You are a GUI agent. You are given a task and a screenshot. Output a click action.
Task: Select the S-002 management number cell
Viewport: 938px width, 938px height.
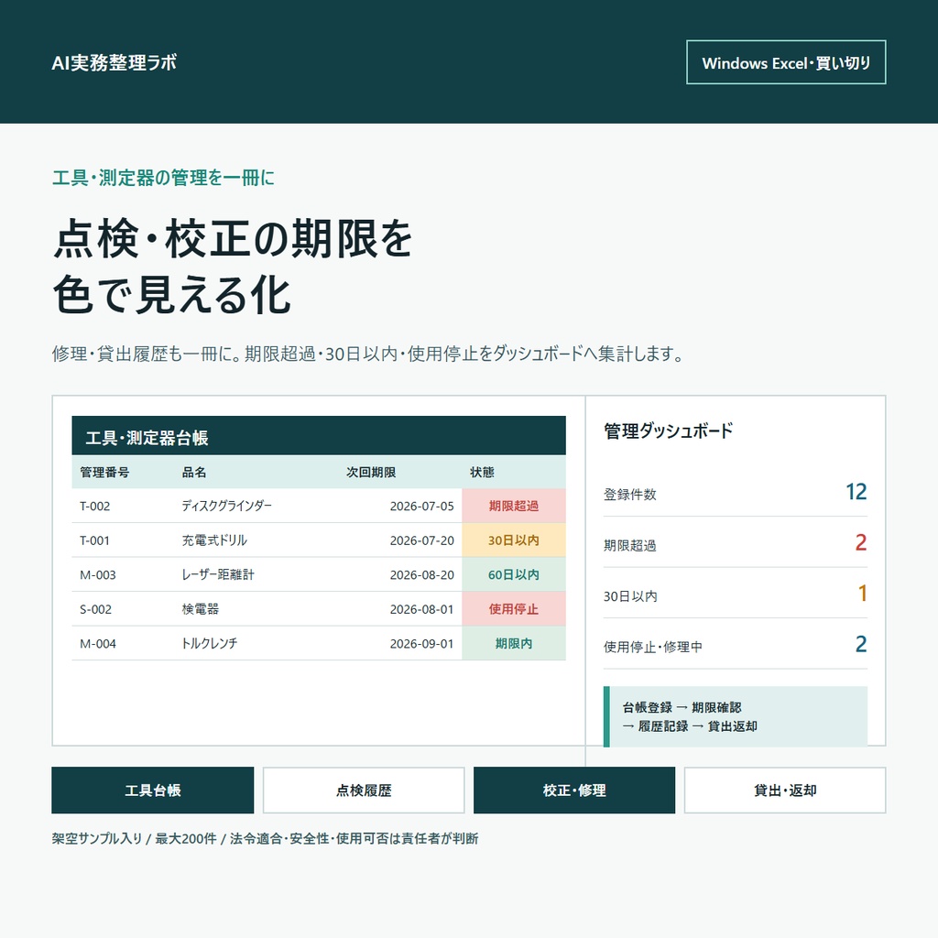click(x=95, y=609)
